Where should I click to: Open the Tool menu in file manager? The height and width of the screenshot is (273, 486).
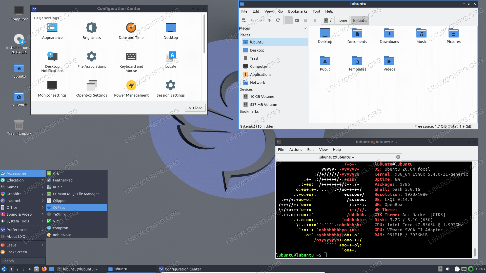316,11
